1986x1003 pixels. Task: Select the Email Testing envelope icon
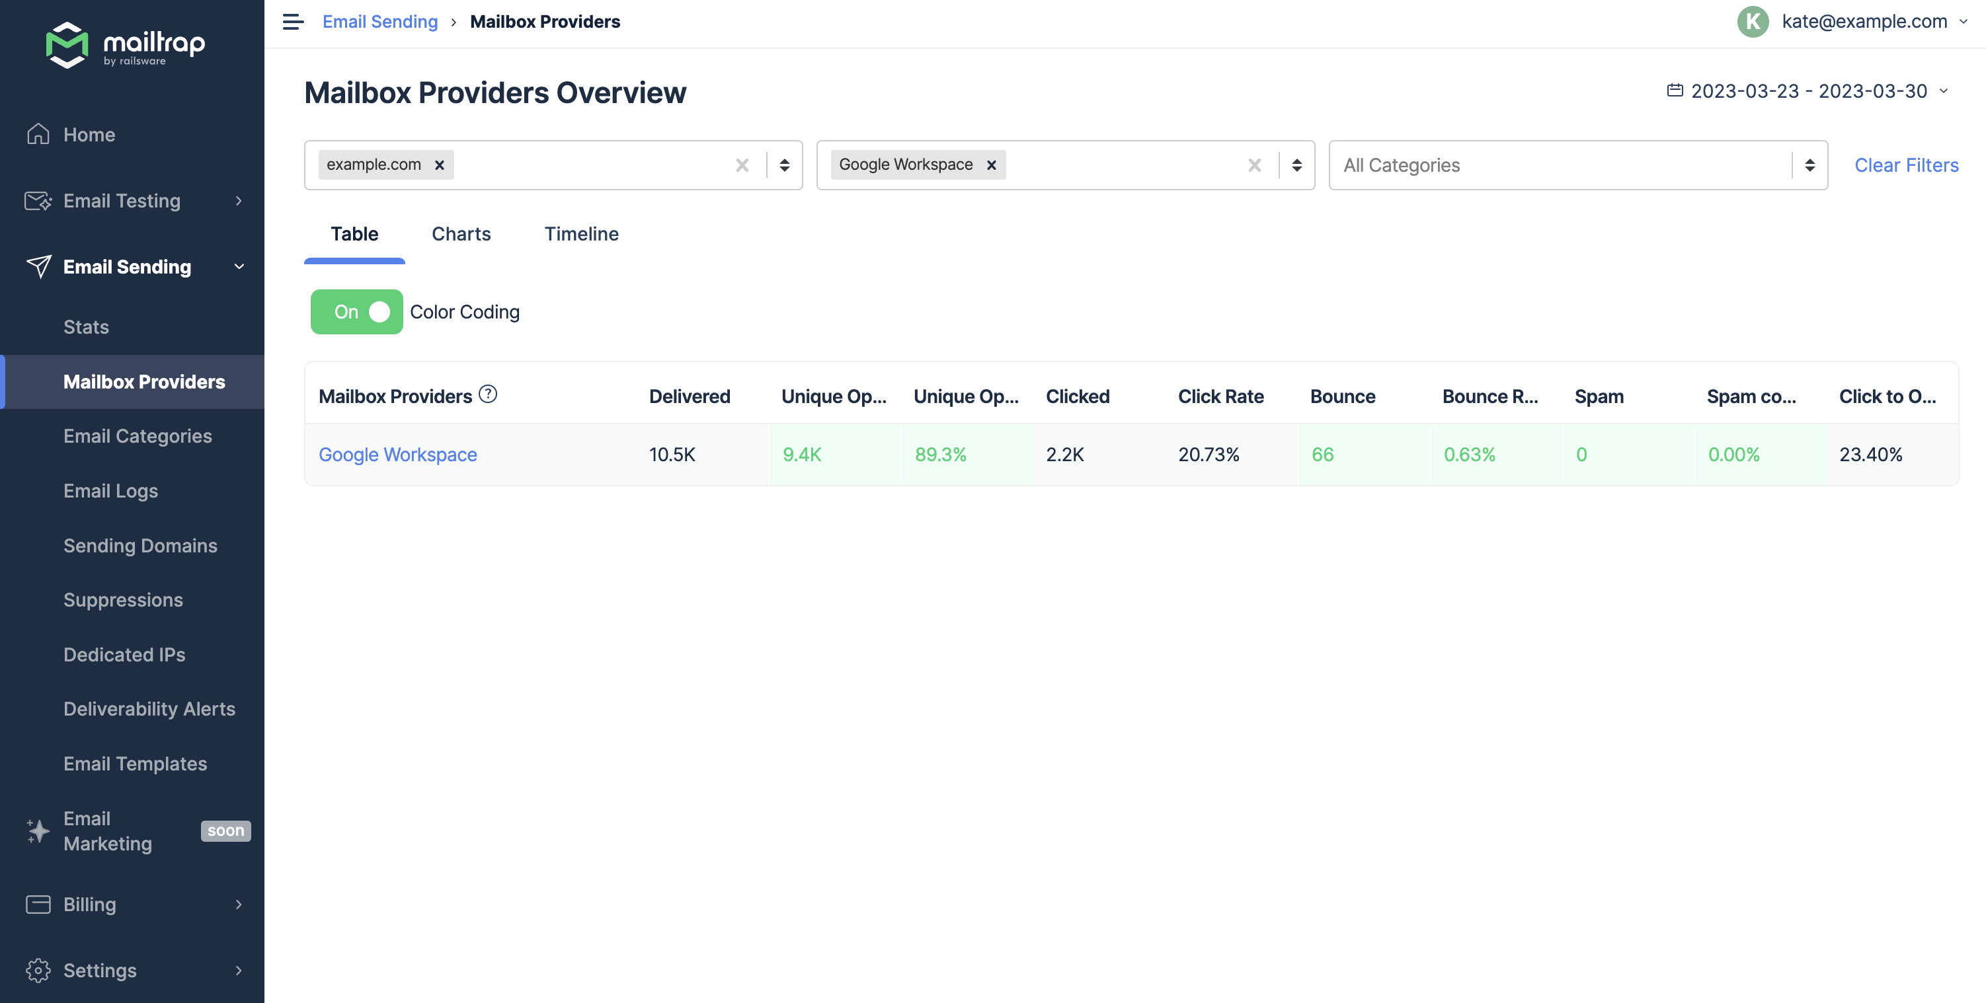(x=38, y=200)
